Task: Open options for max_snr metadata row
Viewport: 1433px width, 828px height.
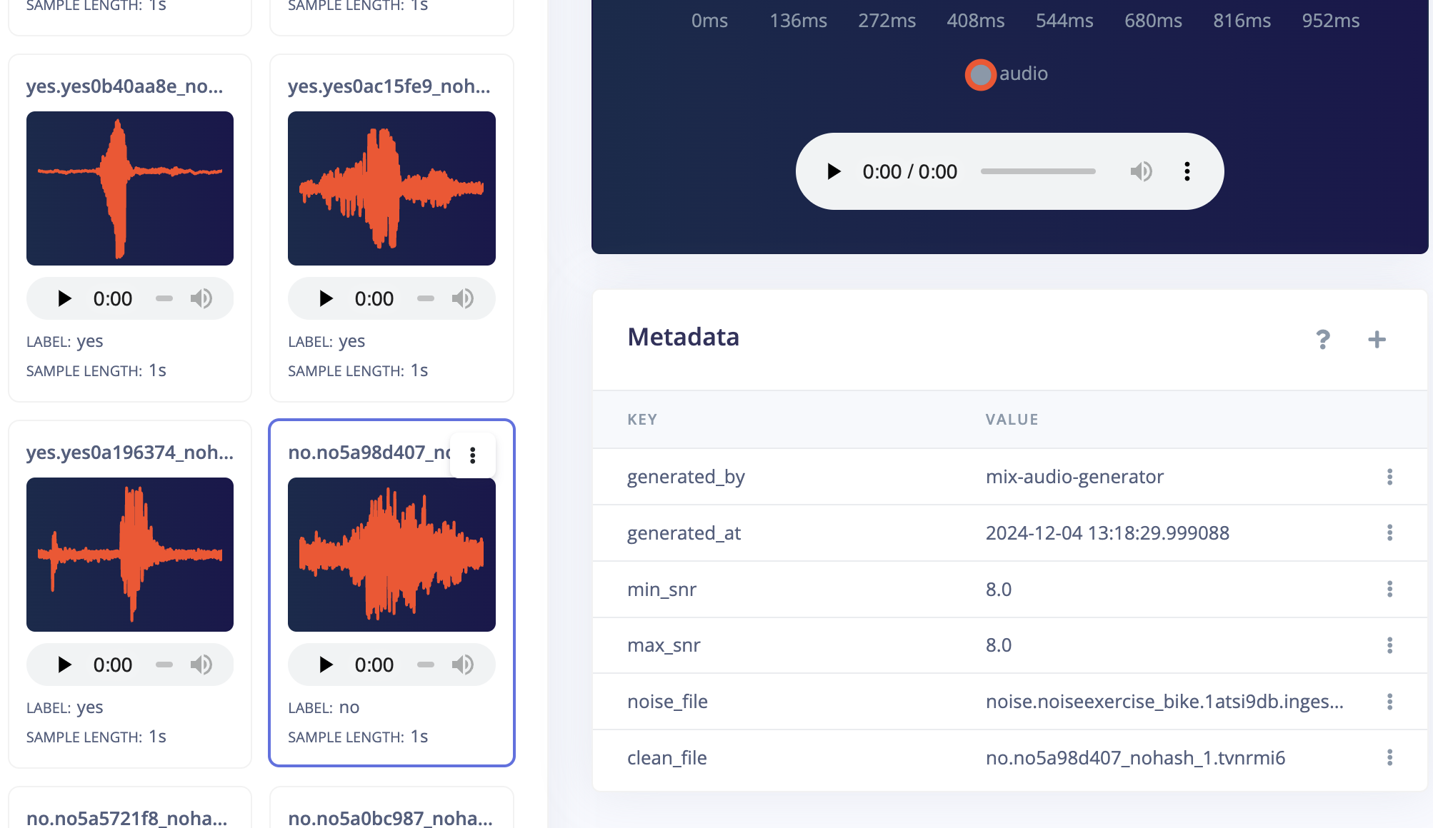Action: pos(1389,645)
